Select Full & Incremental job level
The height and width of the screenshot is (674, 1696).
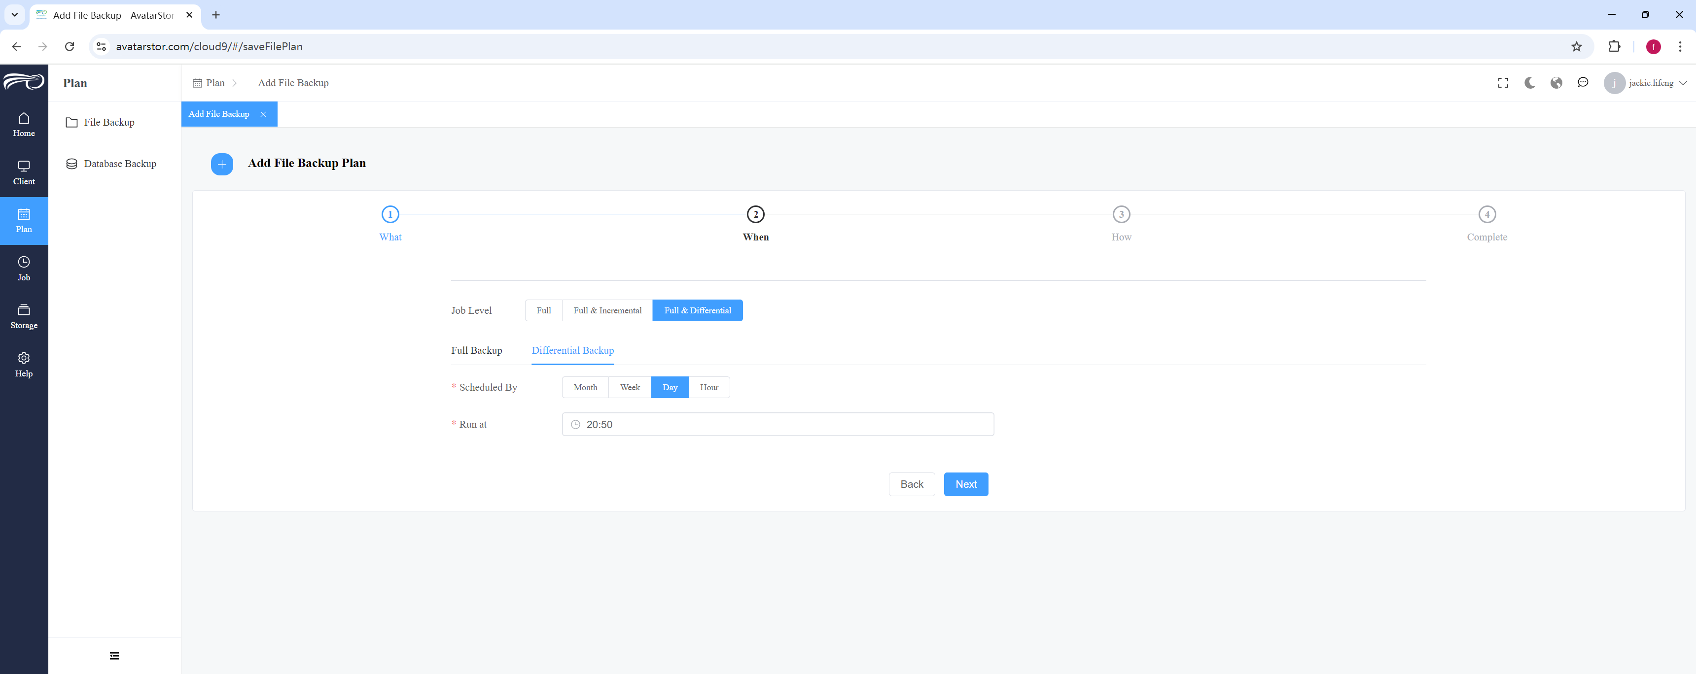(607, 311)
